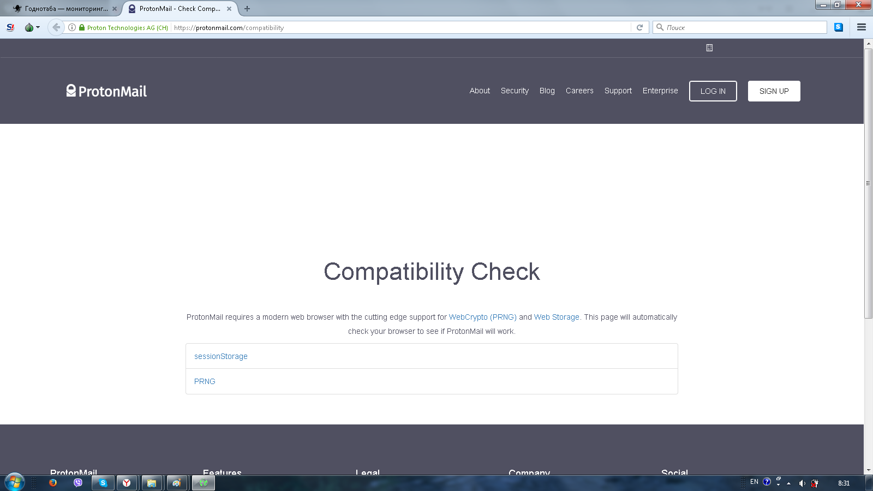Open Viber from the taskbar
This screenshot has height=491, width=873.
tap(78, 483)
